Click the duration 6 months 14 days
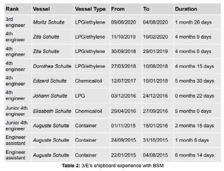The width and height of the screenshot is (224, 171). 194,155
